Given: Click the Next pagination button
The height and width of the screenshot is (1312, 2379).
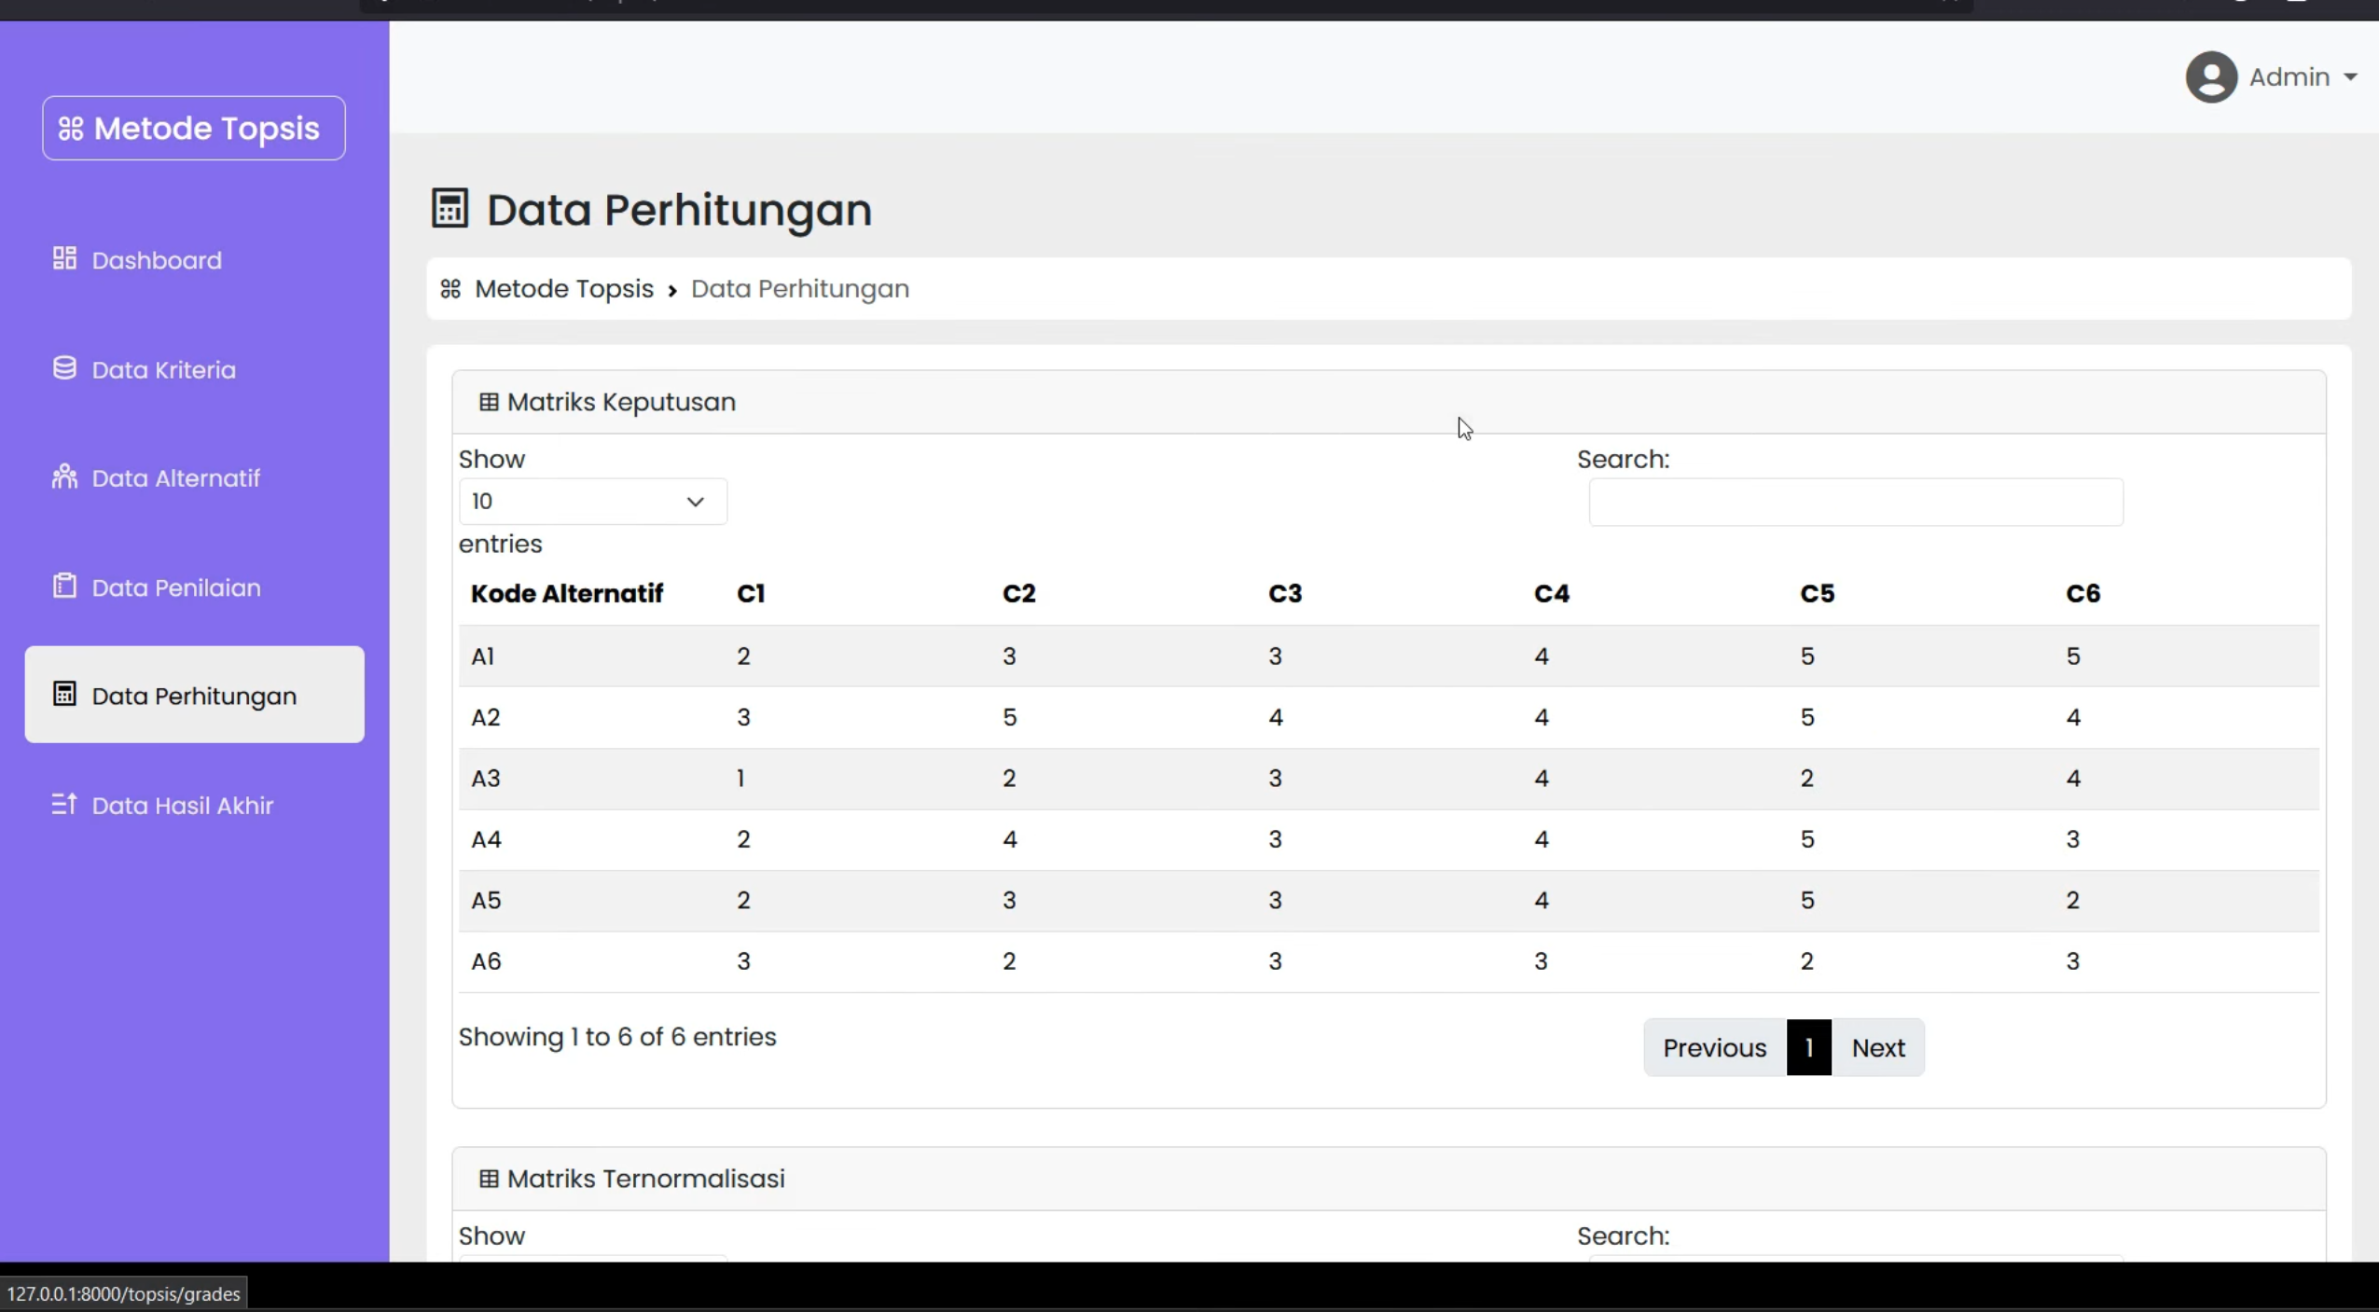Looking at the screenshot, I should tap(1877, 1048).
